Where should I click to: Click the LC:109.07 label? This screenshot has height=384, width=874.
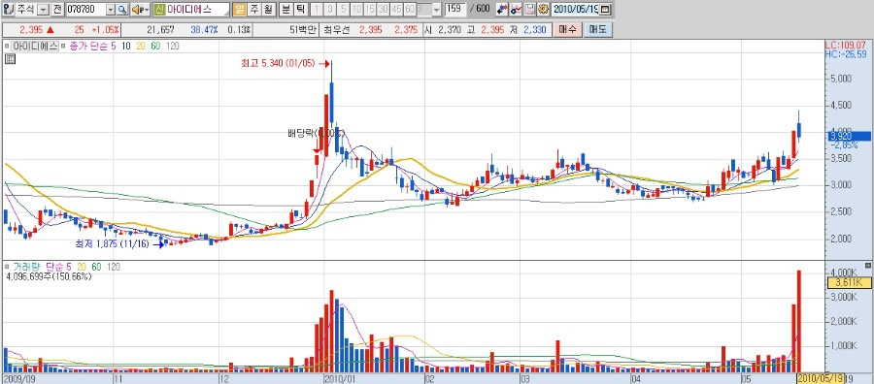click(x=846, y=45)
